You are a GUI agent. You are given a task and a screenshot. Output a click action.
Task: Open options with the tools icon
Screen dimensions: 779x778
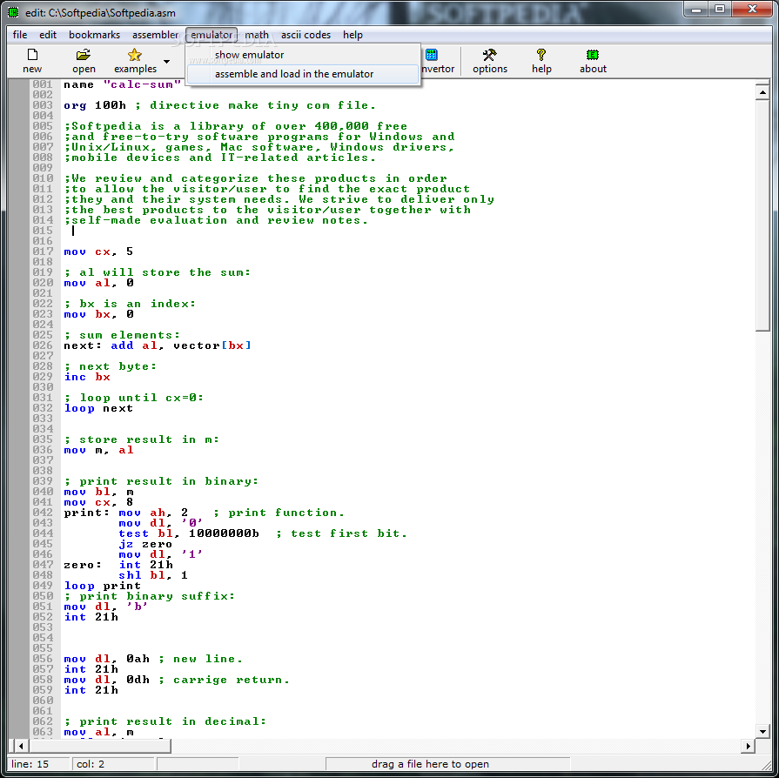pyautogui.click(x=489, y=55)
